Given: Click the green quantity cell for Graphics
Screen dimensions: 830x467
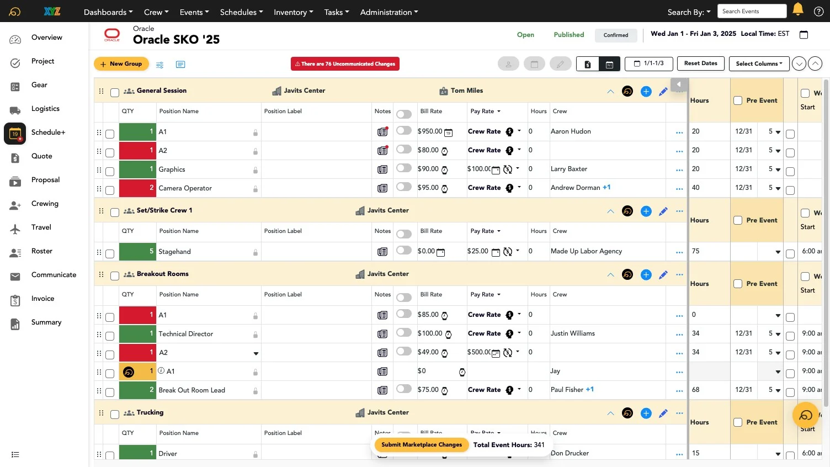Looking at the screenshot, I should click(x=137, y=169).
